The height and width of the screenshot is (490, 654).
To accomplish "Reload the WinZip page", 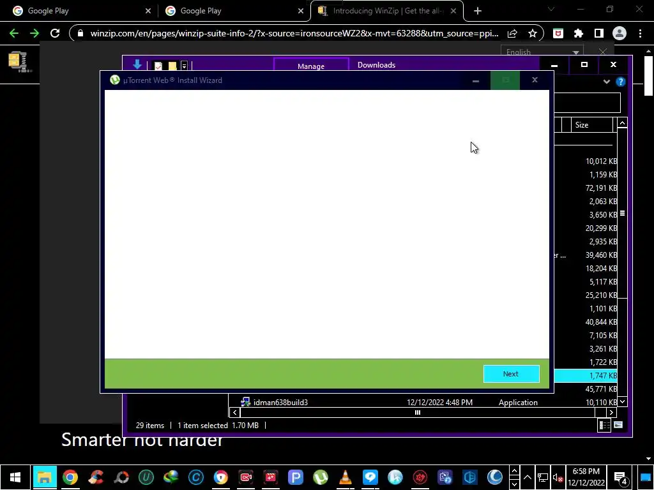I will 55,33.
